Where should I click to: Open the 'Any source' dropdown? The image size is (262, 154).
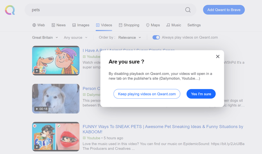75,37
